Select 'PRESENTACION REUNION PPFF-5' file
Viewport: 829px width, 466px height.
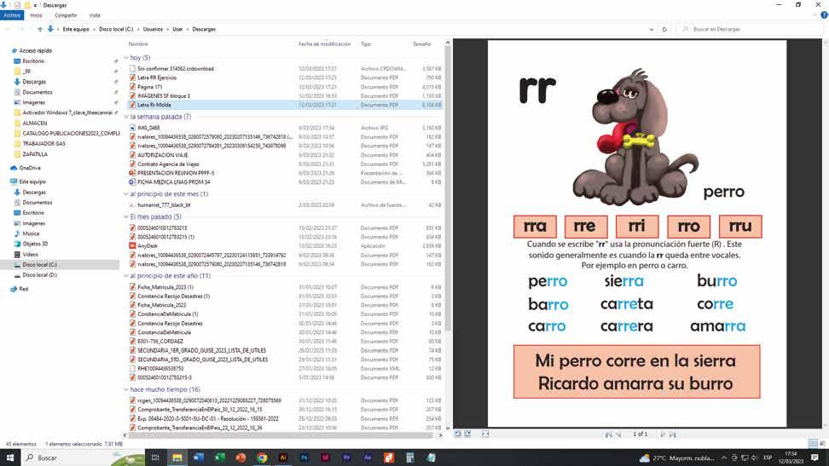pos(176,173)
